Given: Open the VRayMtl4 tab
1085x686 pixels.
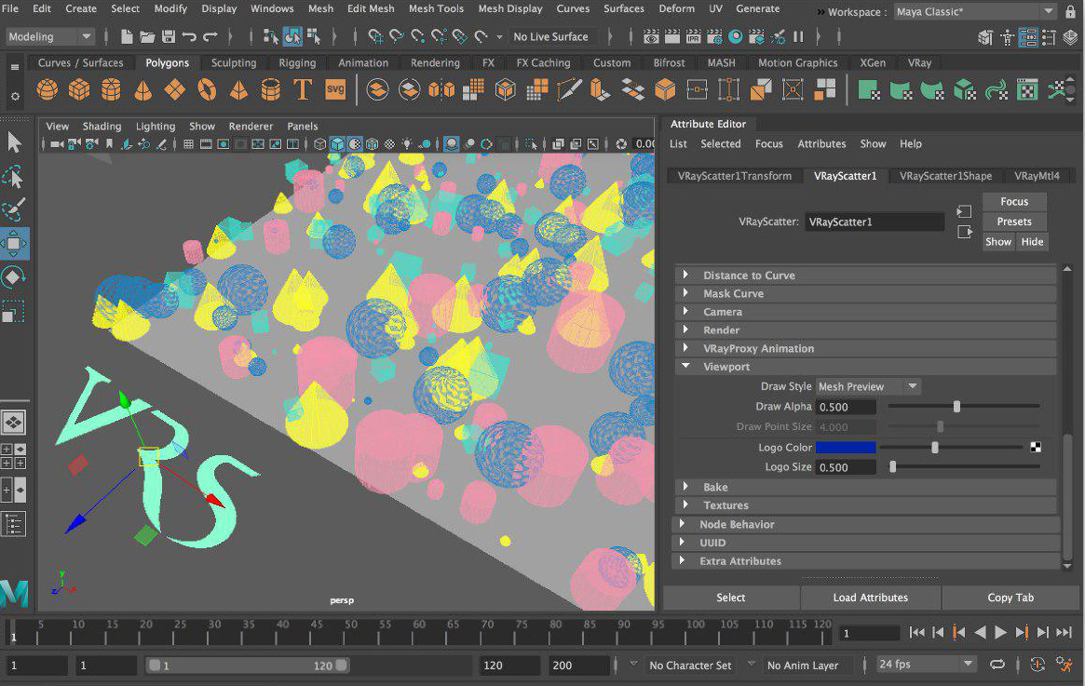Looking at the screenshot, I should [1037, 176].
